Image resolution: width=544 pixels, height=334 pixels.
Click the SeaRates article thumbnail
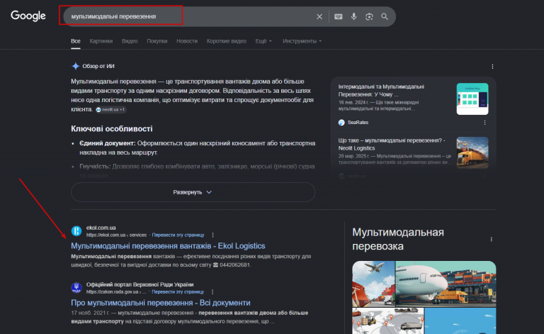pyautogui.click(x=472, y=99)
